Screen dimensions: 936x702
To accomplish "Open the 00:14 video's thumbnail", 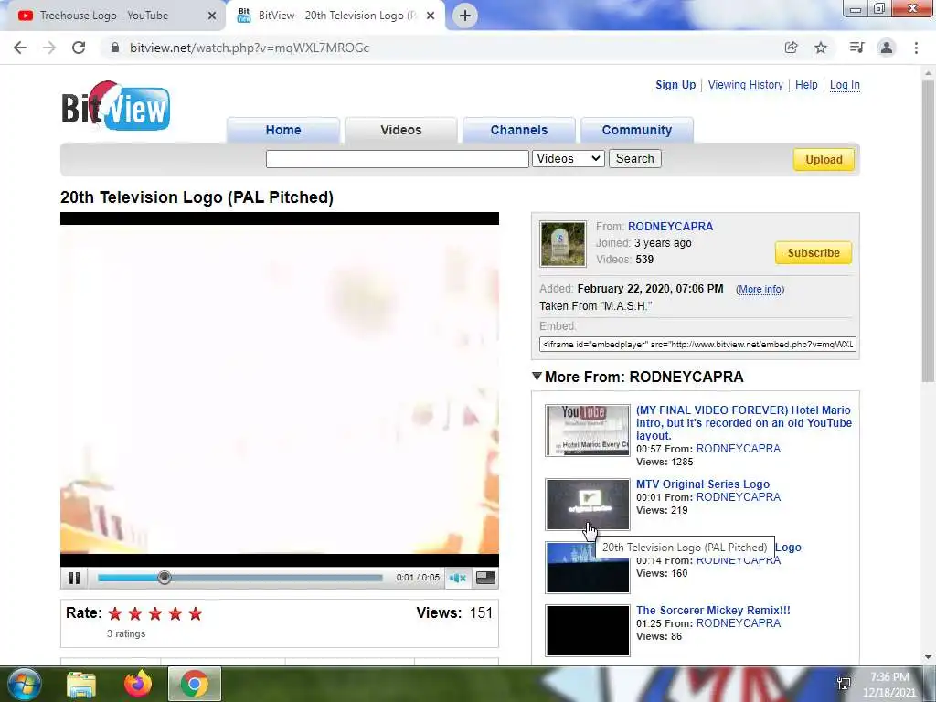I will tap(588, 568).
